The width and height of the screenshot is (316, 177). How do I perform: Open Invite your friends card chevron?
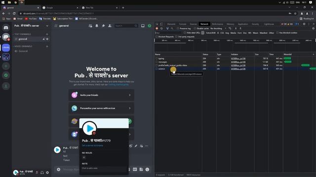click(x=129, y=95)
